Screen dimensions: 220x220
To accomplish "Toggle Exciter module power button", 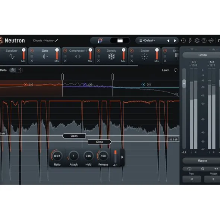I will (132, 51).
